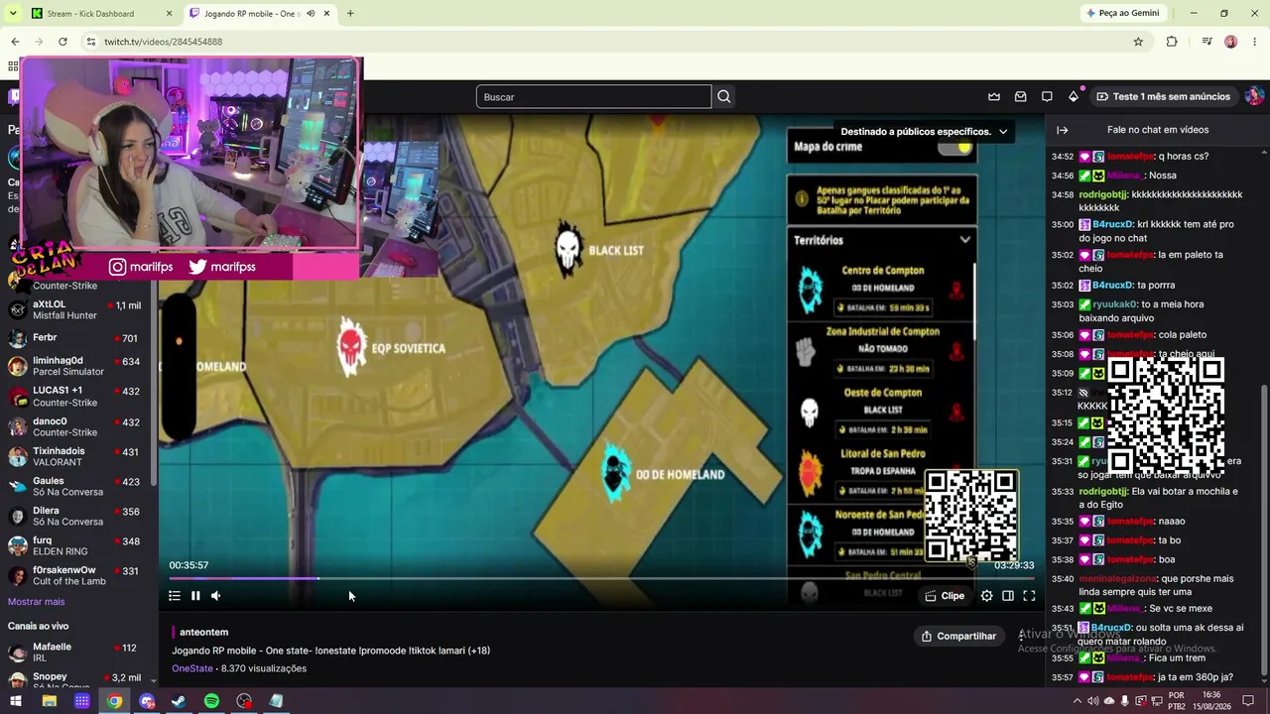Open Ferbr channel in sidebar
1270x714 pixels.
[77, 338]
